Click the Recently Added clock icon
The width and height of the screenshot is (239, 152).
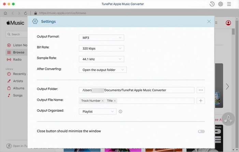click(x=9, y=74)
